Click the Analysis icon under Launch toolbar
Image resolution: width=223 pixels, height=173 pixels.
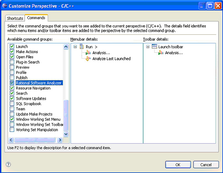(161, 53)
